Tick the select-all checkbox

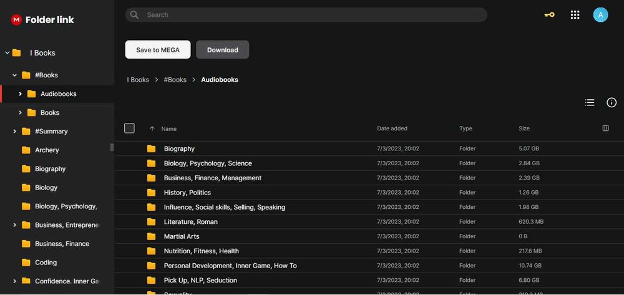(x=130, y=128)
